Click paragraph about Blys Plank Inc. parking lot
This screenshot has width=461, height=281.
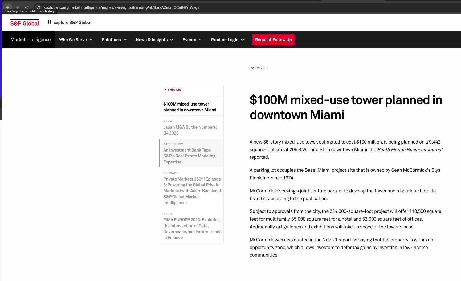coord(345,174)
